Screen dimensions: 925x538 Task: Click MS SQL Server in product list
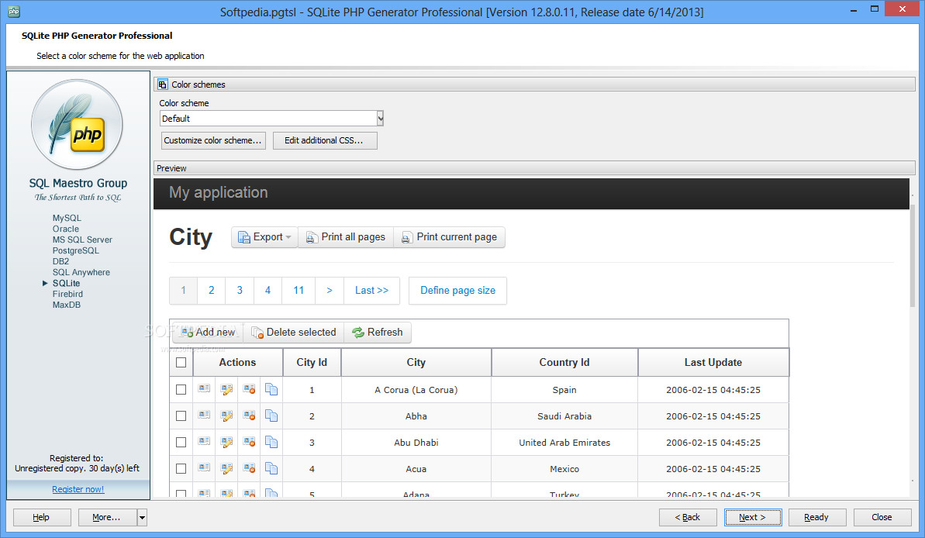(82, 240)
